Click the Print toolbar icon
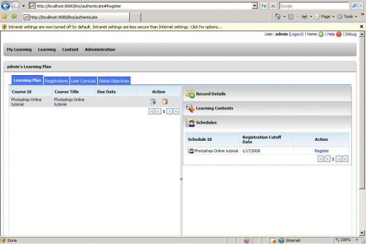Viewport: 366px width, 244px height. pos(304,17)
